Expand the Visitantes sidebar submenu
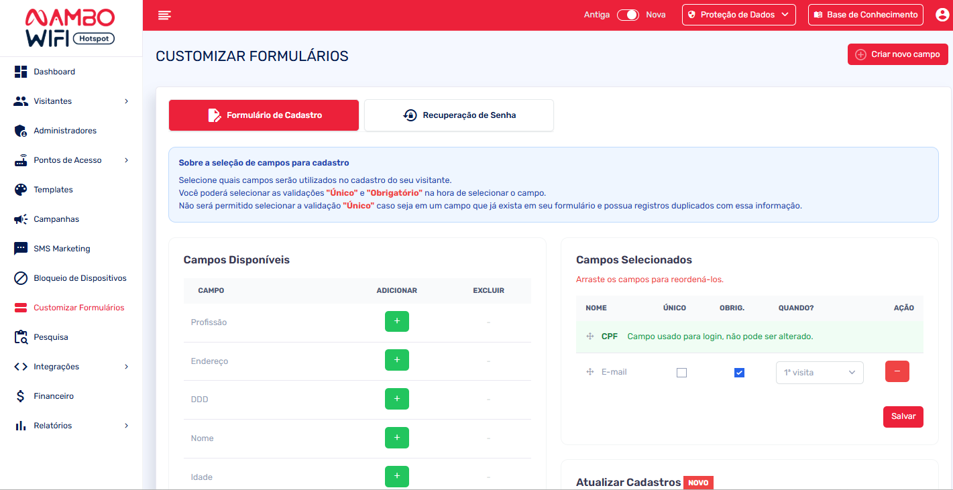This screenshot has width=953, height=490. click(126, 101)
